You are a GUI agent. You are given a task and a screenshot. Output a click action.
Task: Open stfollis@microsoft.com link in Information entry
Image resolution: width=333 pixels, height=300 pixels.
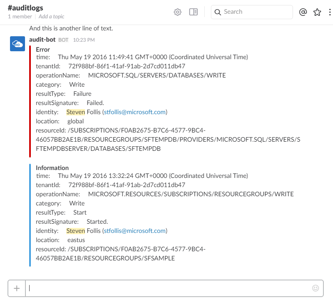click(135, 230)
